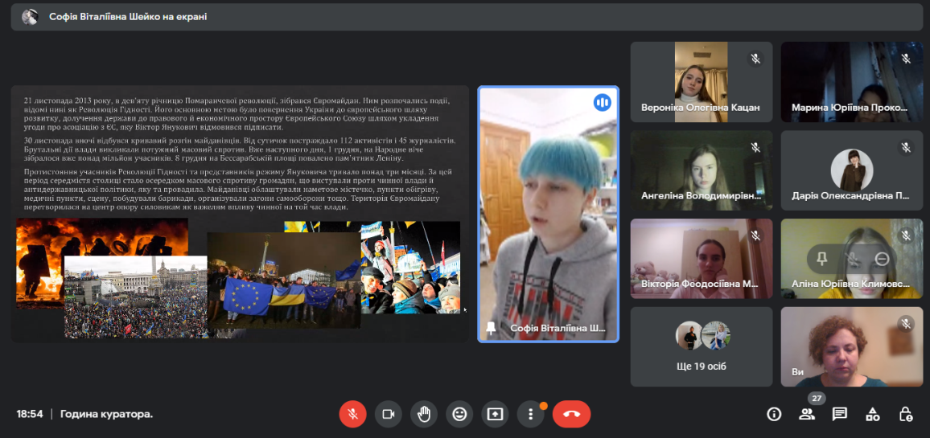This screenshot has width=930, height=438.
Task: Select Дарія Олександрівна's participant tile
Action: pyautogui.click(x=852, y=170)
